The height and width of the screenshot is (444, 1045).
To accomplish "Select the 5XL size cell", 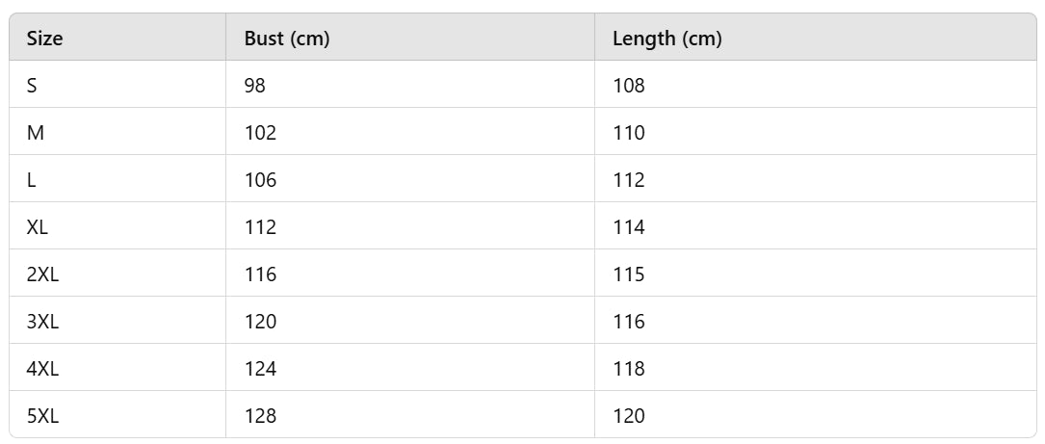I will click(42, 416).
